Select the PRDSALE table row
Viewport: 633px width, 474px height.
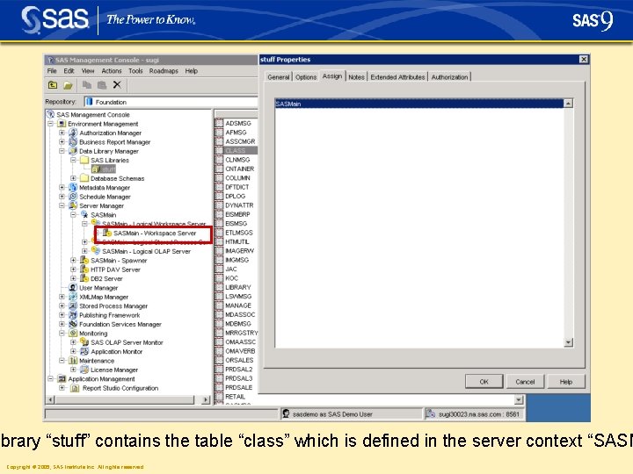236,387
